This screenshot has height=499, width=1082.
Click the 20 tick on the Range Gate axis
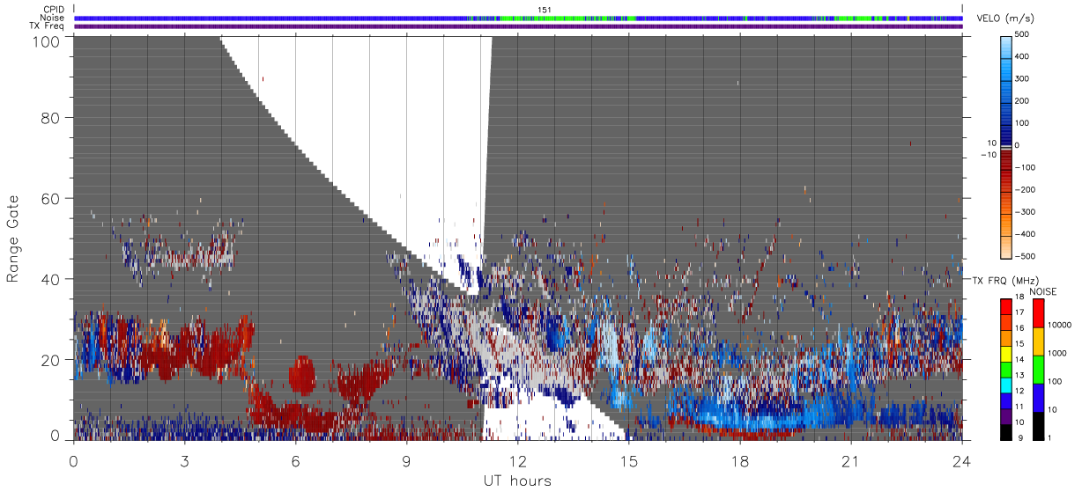point(50,360)
